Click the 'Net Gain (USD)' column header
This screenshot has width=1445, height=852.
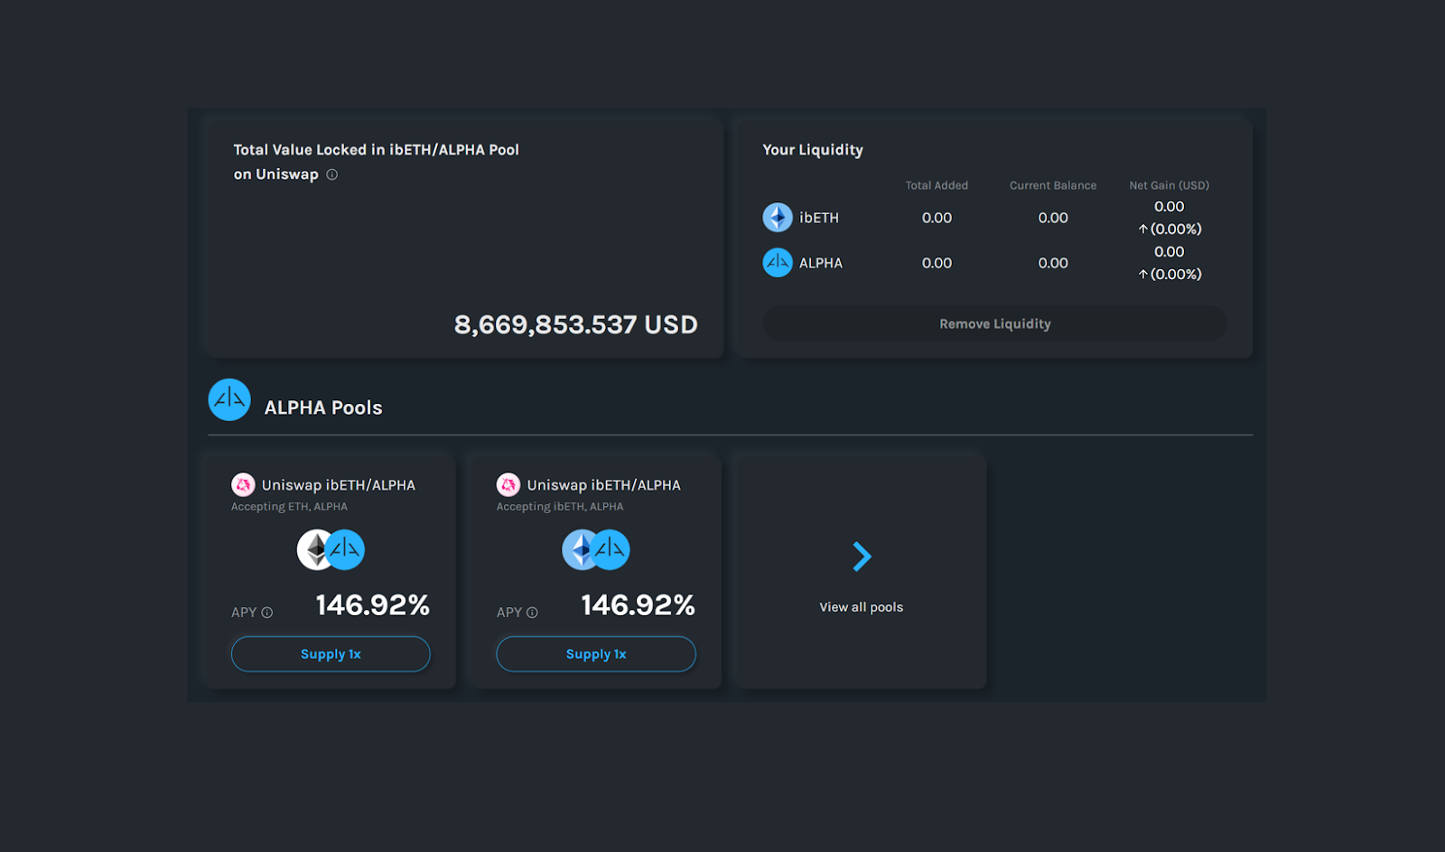[x=1169, y=185]
